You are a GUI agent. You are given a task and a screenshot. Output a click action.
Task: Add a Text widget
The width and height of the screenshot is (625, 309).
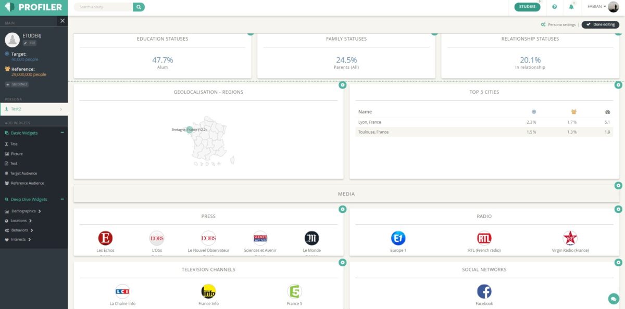tap(11, 163)
